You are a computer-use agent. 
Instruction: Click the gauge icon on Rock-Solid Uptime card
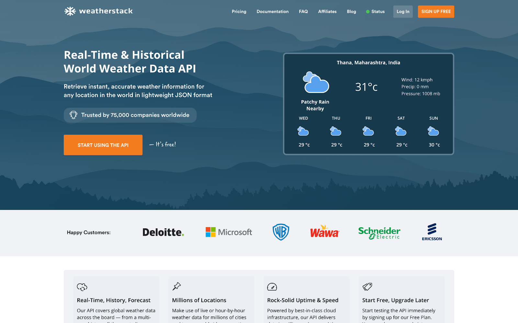click(x=272, y=287)
